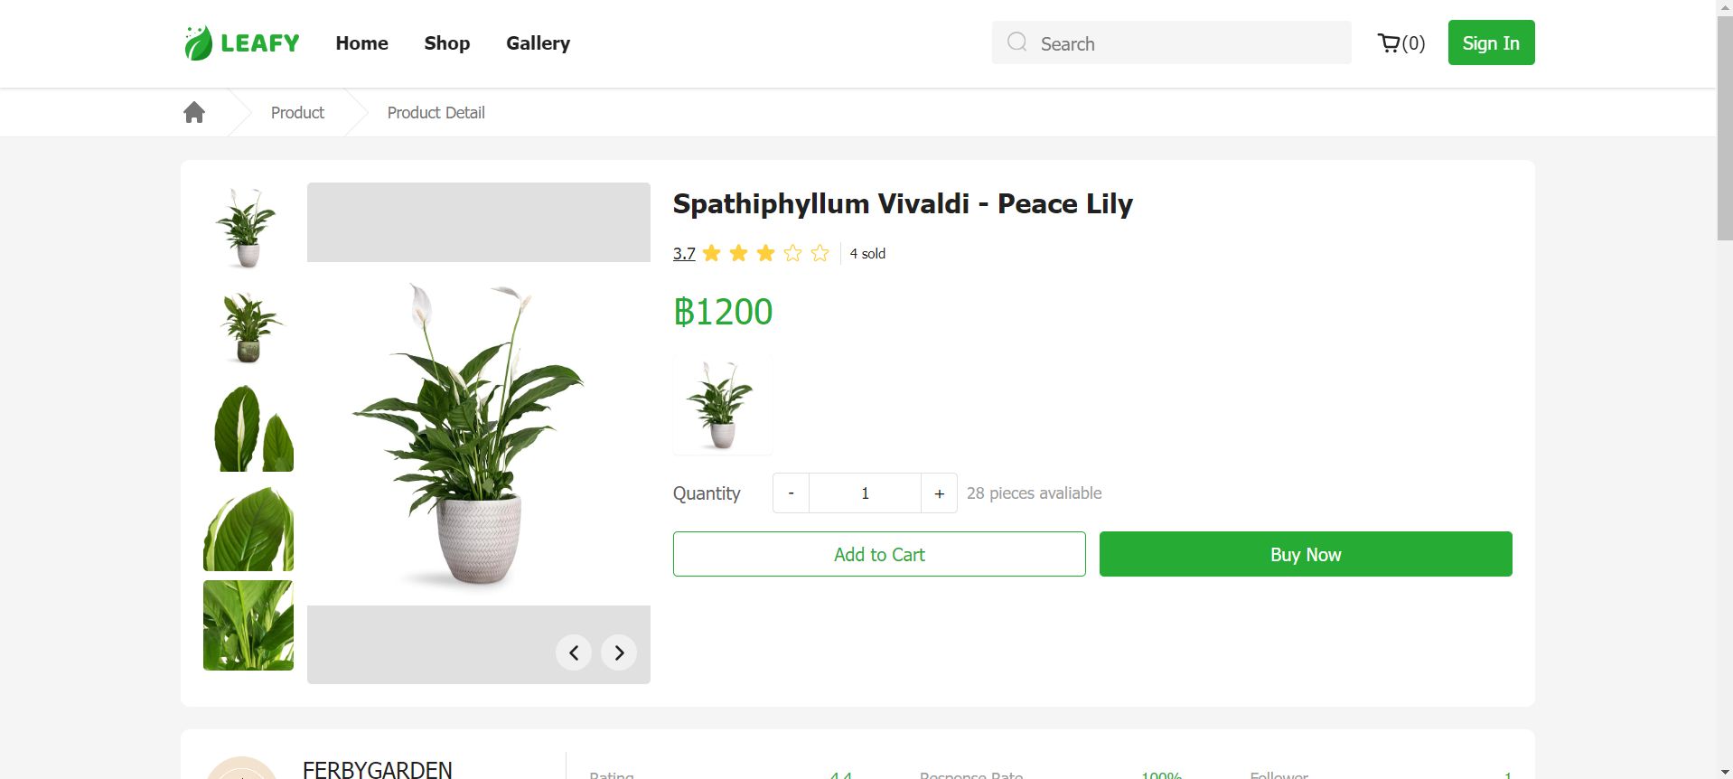Click the search magnifier icon

1017,42
